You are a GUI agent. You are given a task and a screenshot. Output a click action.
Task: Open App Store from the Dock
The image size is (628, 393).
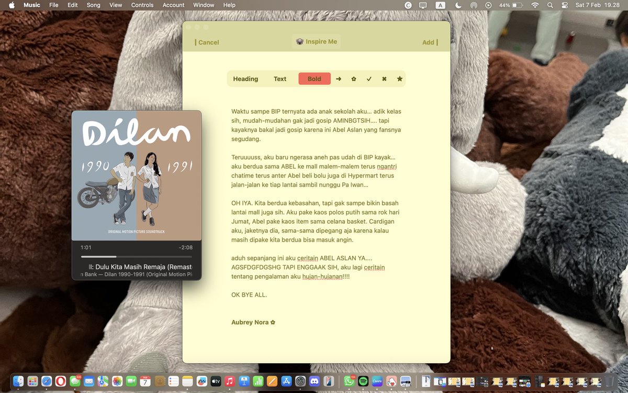click(286, 381)
